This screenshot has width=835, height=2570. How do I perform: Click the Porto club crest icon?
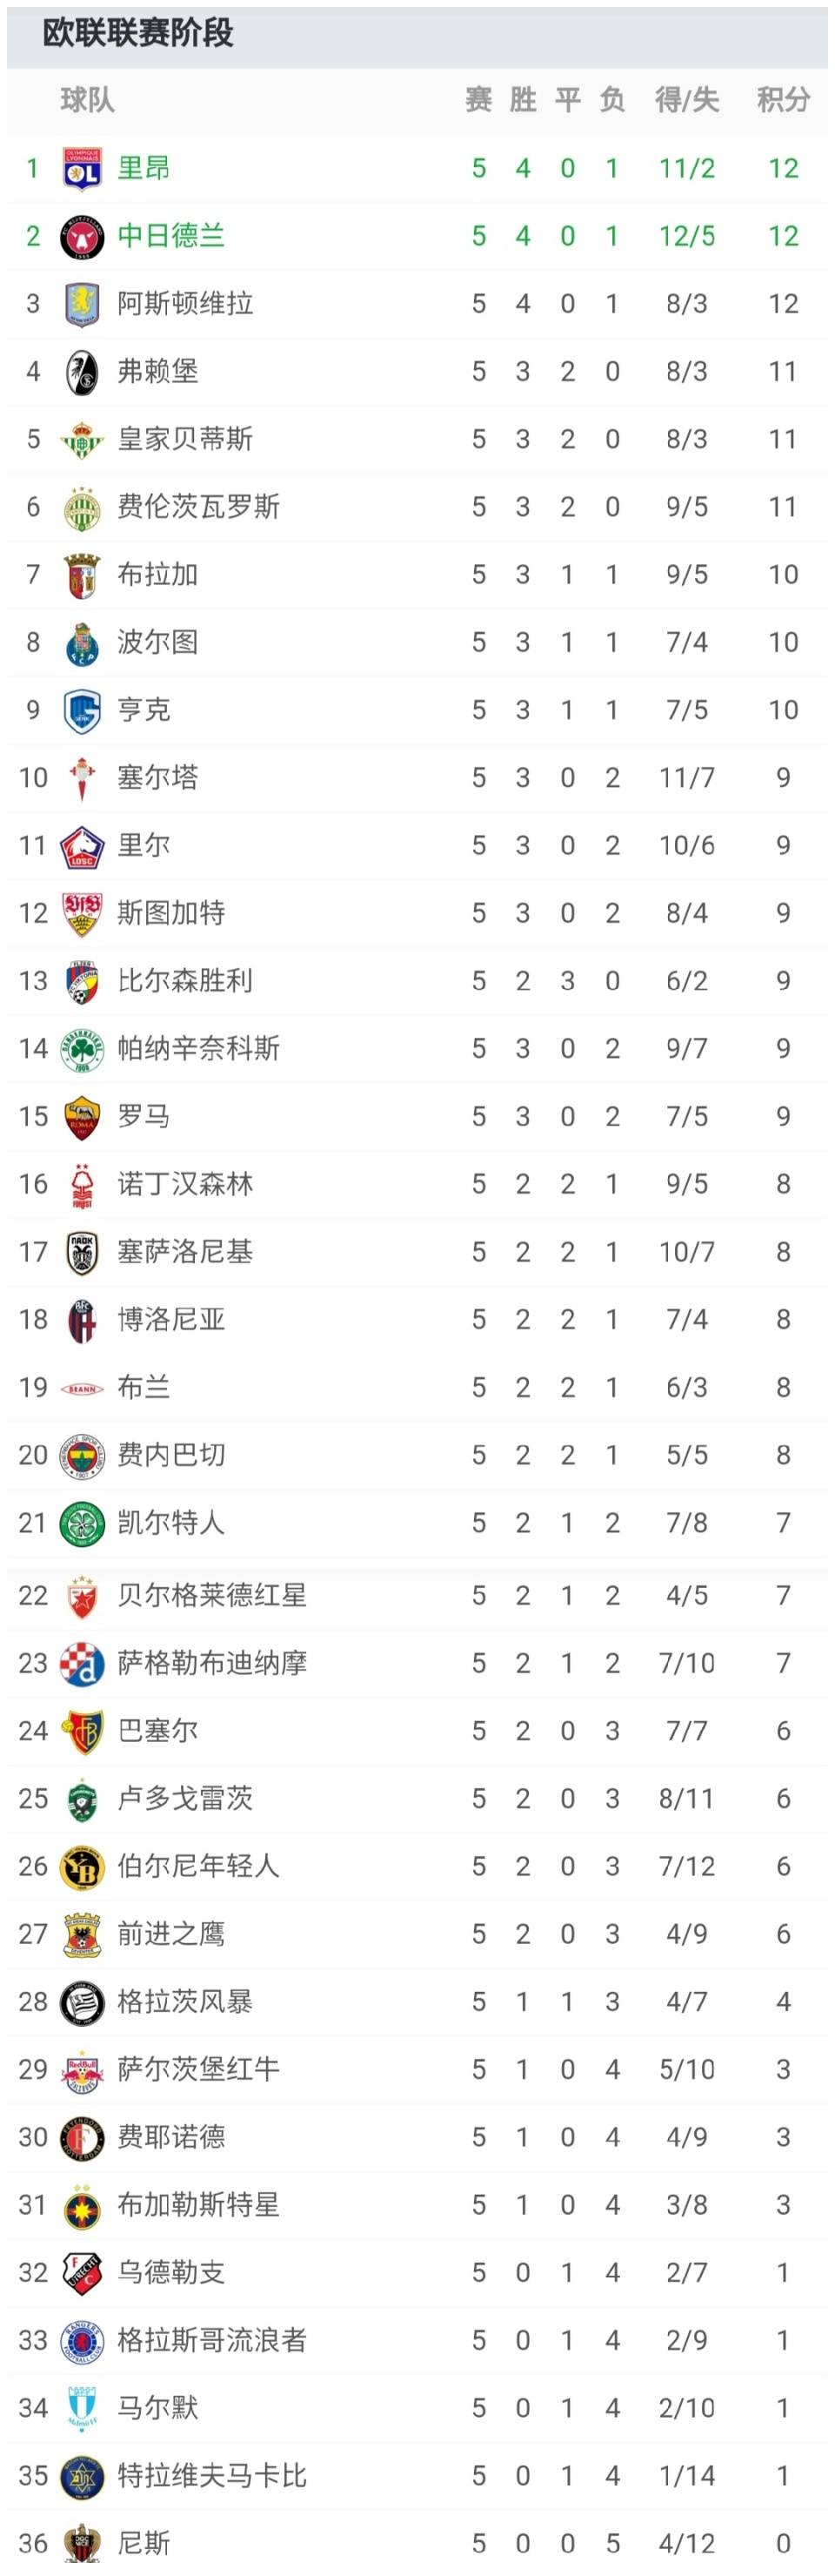[x=82, y=642]
